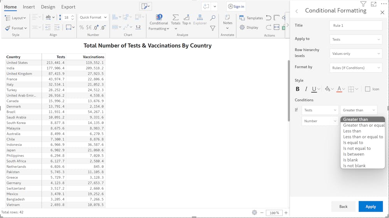Screen dimensions: 389x218
Task: Choose 'Less than or equal to' option
Action: click(x=363, y=137)
